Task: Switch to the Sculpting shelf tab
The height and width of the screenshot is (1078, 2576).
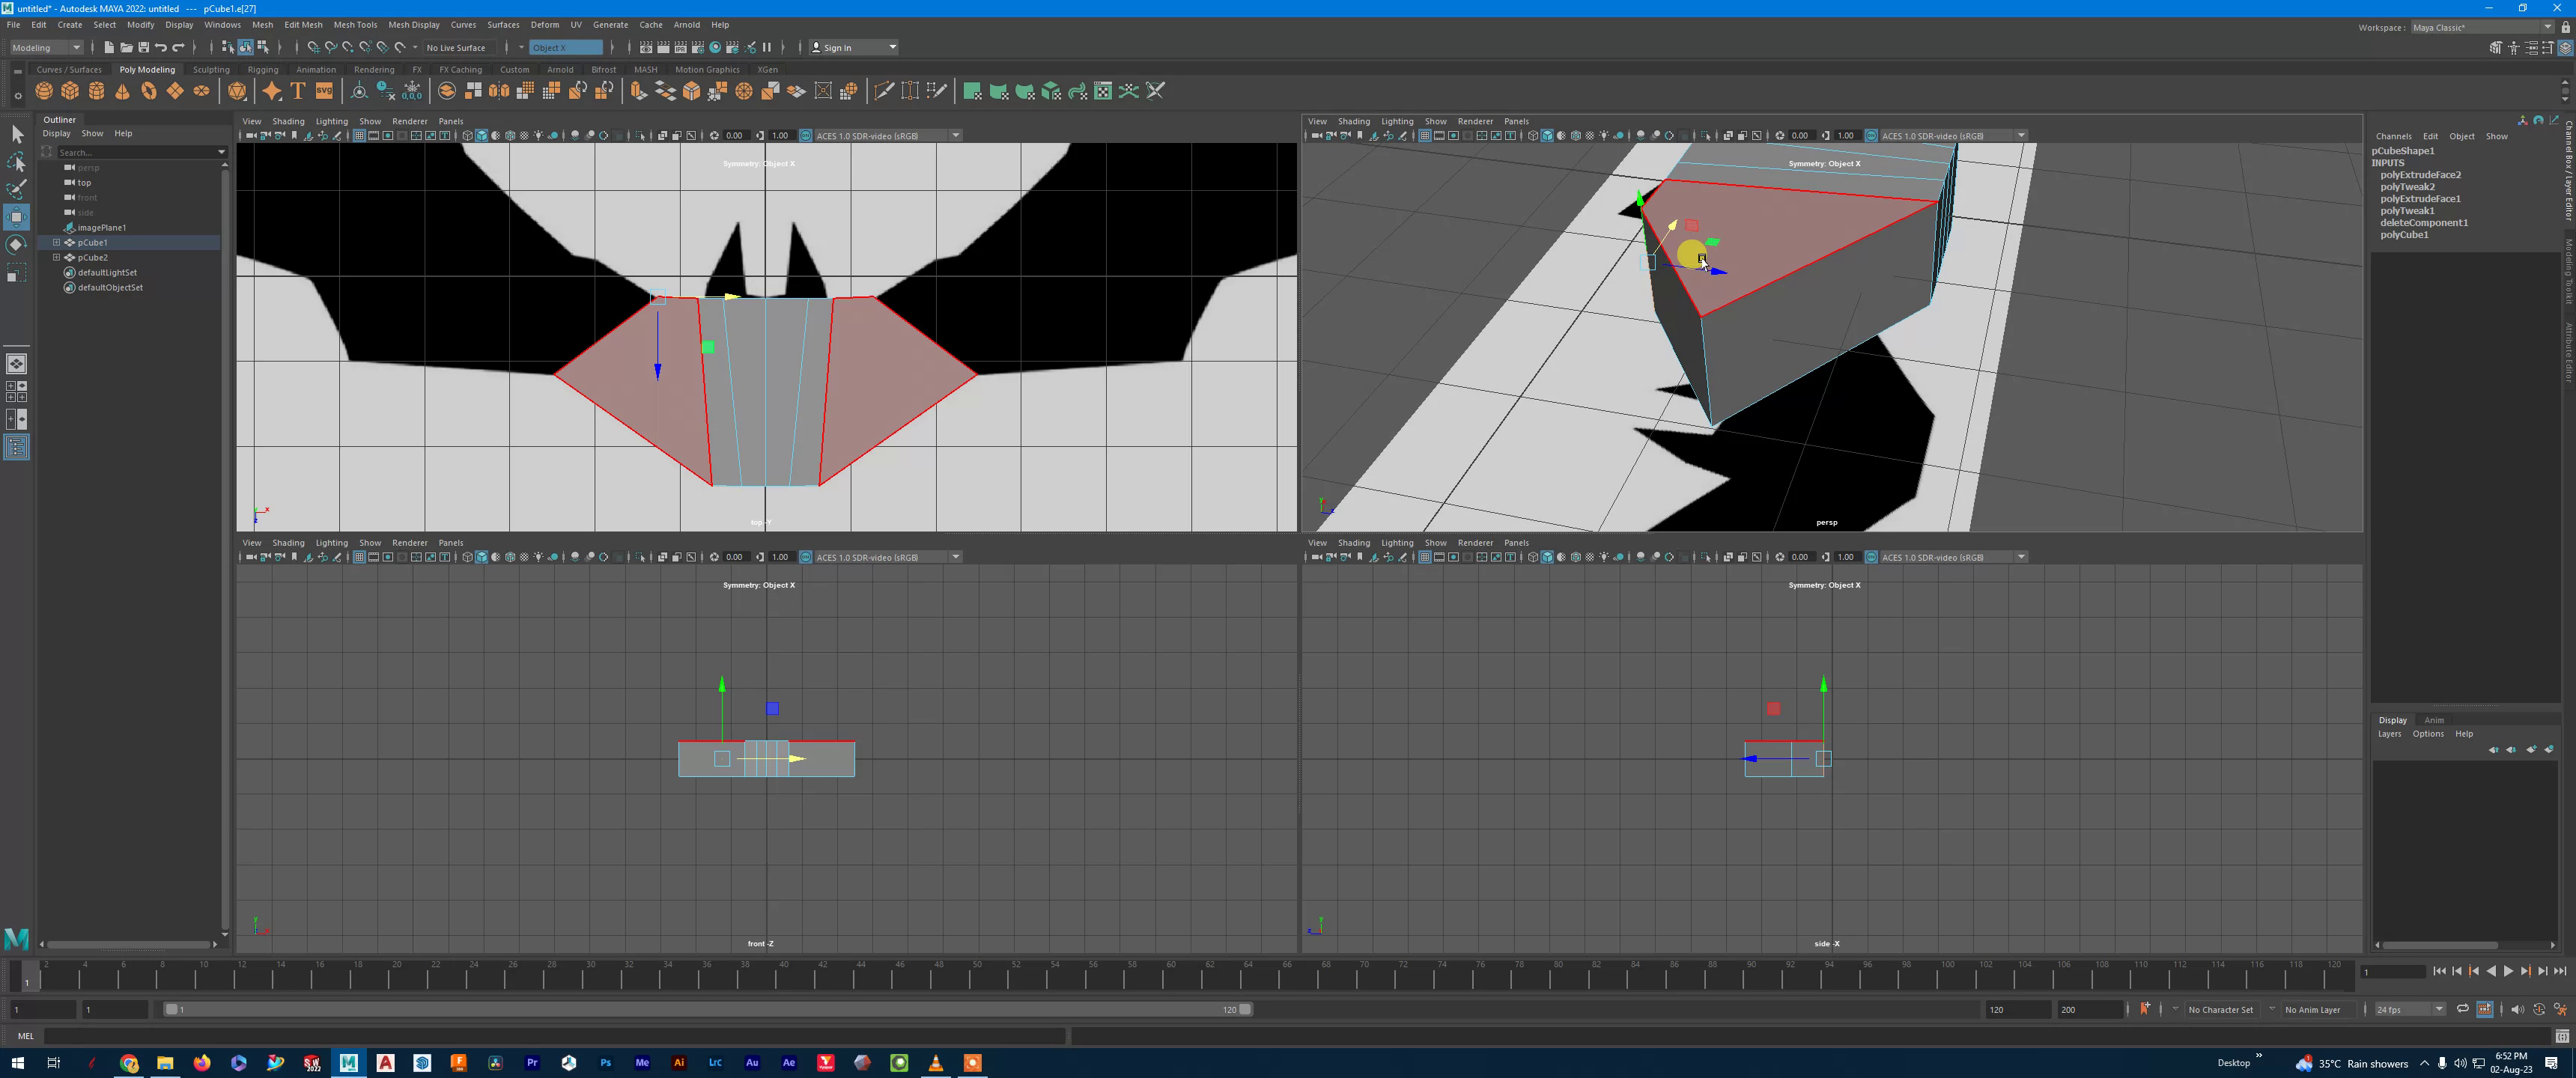Action: click(x=211, y=69)
